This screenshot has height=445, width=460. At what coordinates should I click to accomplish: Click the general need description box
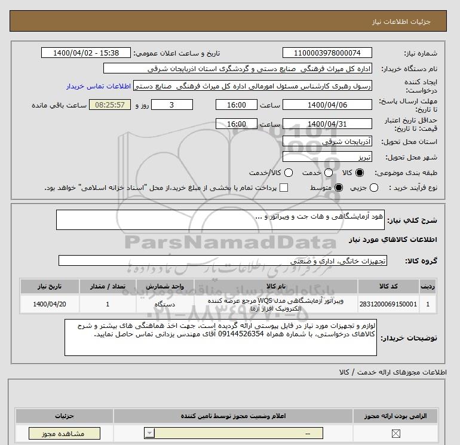click(220, 220)
